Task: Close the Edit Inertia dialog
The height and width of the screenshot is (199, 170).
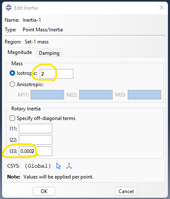Action: tap(162, 8)
